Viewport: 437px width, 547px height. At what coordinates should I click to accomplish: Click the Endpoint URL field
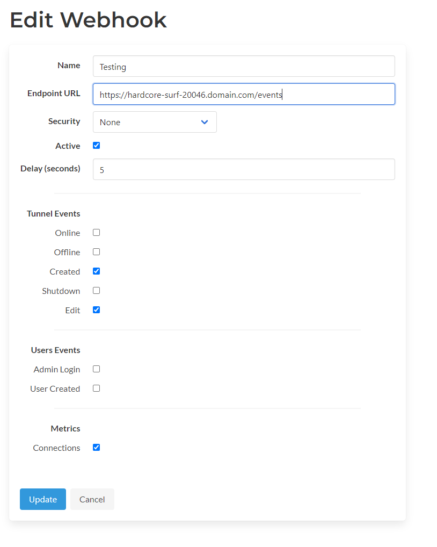[x=244, y=93]
